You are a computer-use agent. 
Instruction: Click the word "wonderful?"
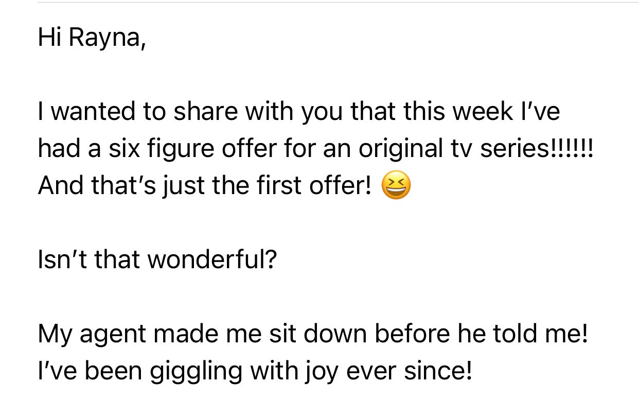pos(212,260)
